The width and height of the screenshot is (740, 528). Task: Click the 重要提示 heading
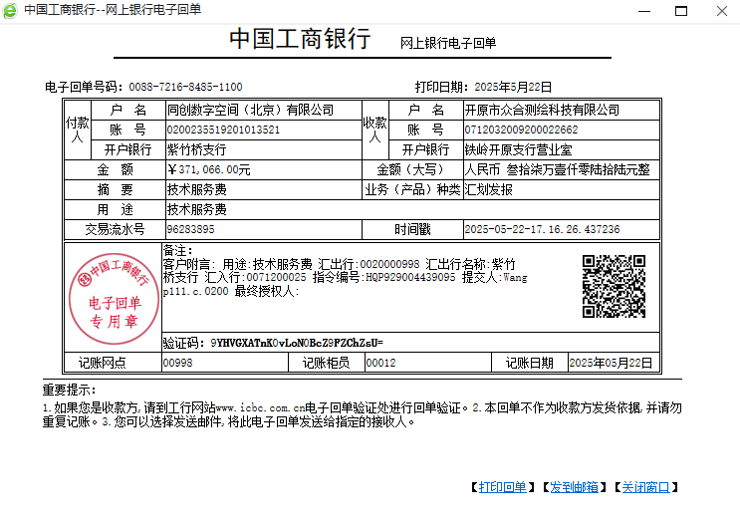pos(69,391)
